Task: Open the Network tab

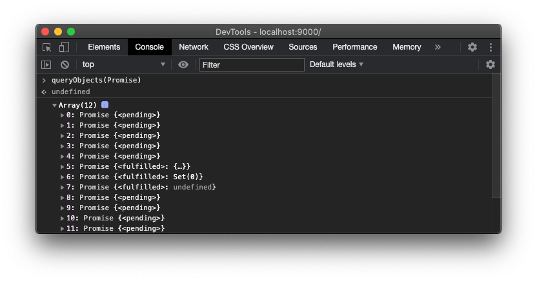Action: click(x=194, y=47)
